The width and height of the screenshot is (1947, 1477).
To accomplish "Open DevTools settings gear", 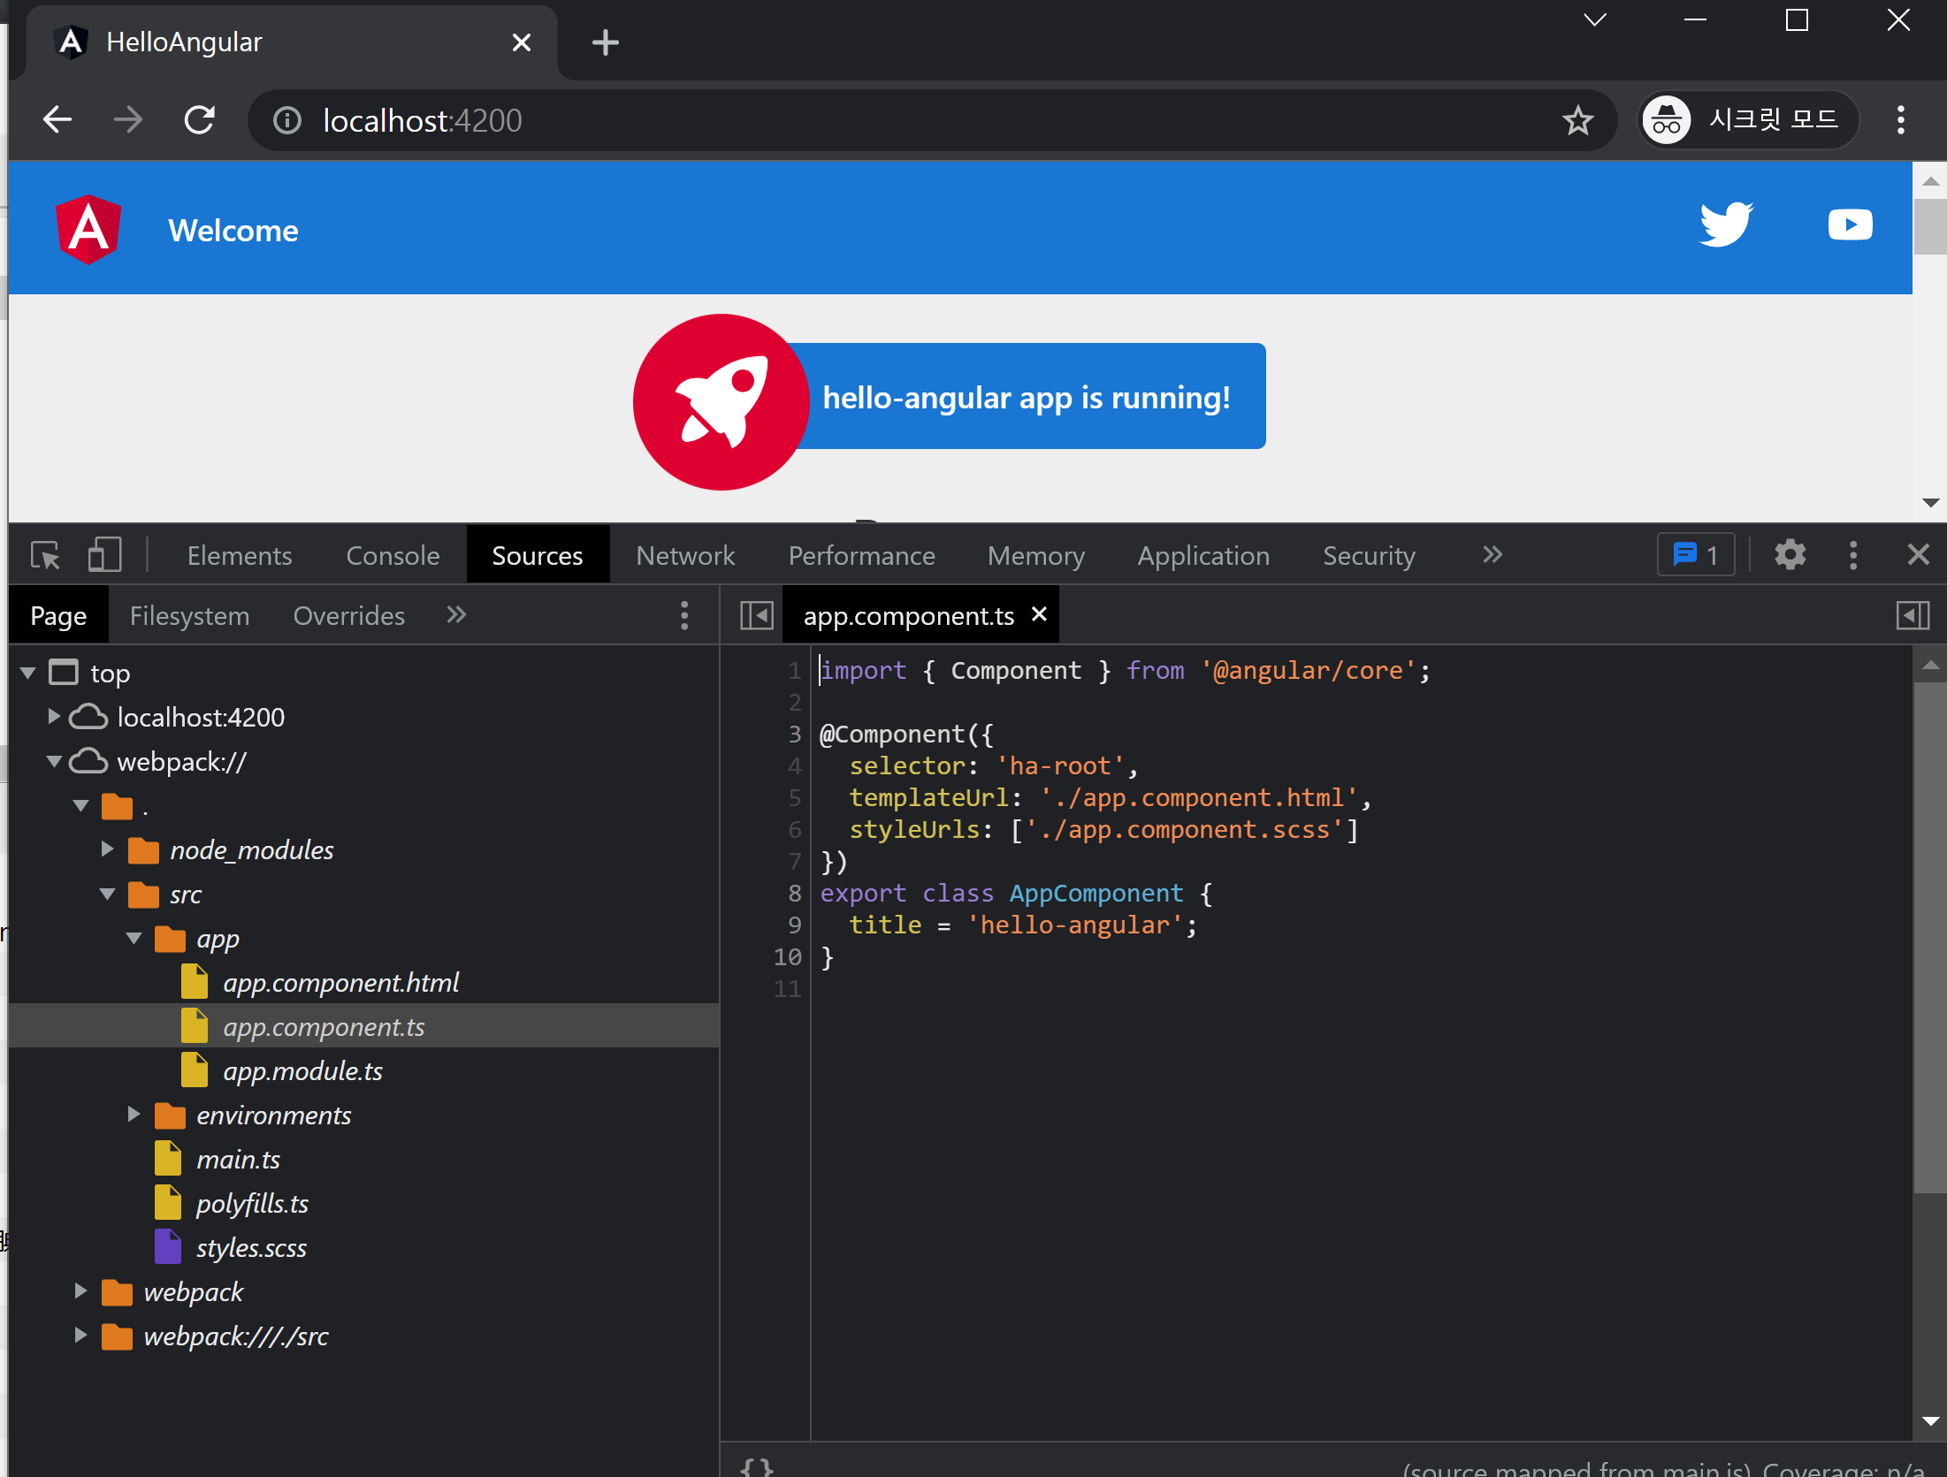I will (1790, 555).
